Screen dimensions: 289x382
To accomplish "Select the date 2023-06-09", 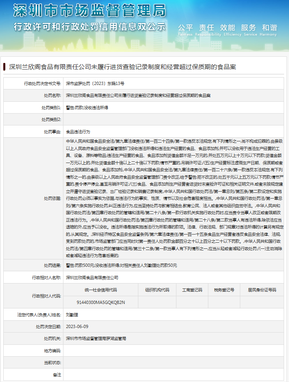I will [77, 326].
